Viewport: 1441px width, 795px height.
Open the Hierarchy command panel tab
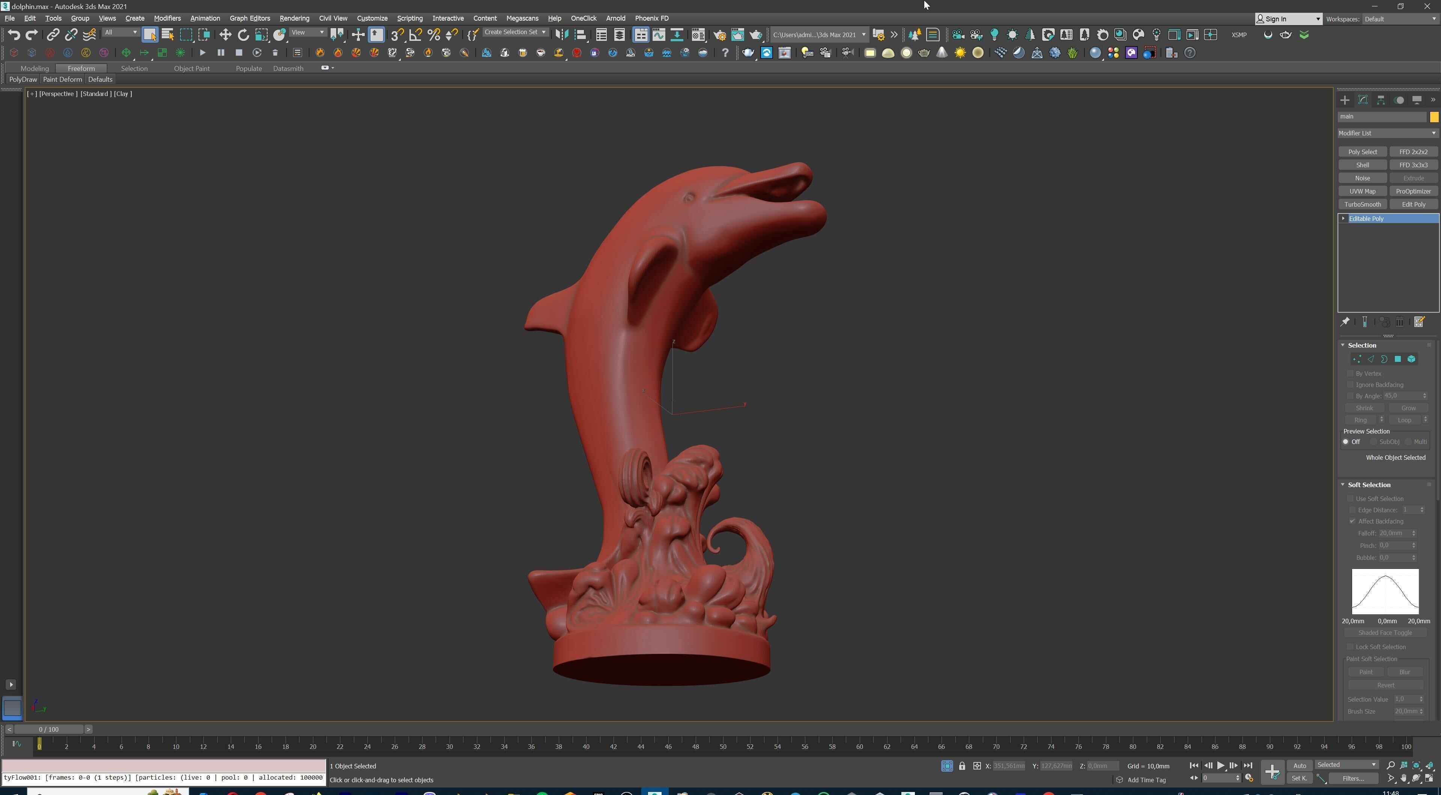(1381, 100)
